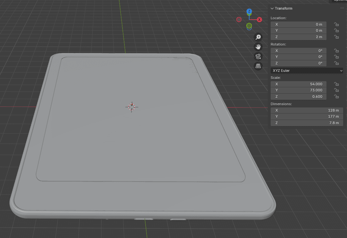Open the XYZ Euler rotation mode dropdown
Screen dimensions: 347x238
point(307,71)
